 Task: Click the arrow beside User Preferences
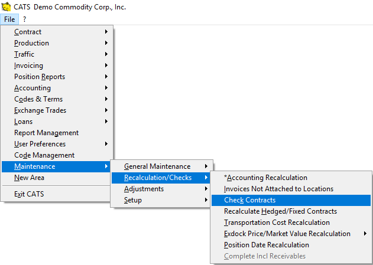pyautogui.click(x=106, y=144)
